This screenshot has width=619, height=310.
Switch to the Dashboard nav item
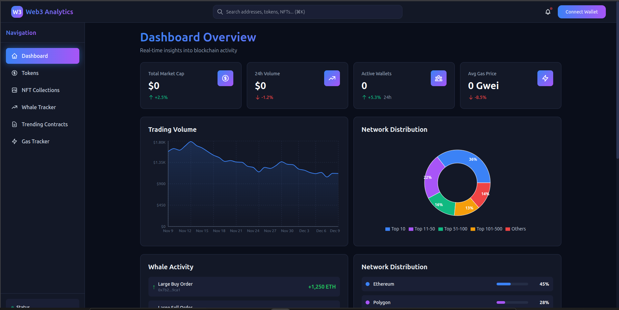pos(42,56)
